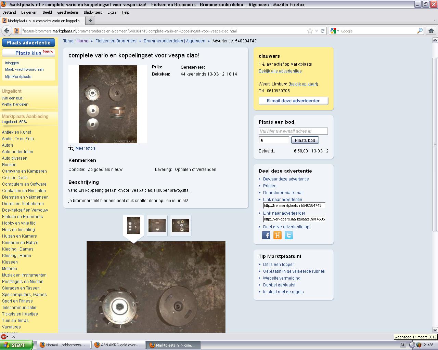
Task: Select the third photo thumbnail
Action: (180, 226)
